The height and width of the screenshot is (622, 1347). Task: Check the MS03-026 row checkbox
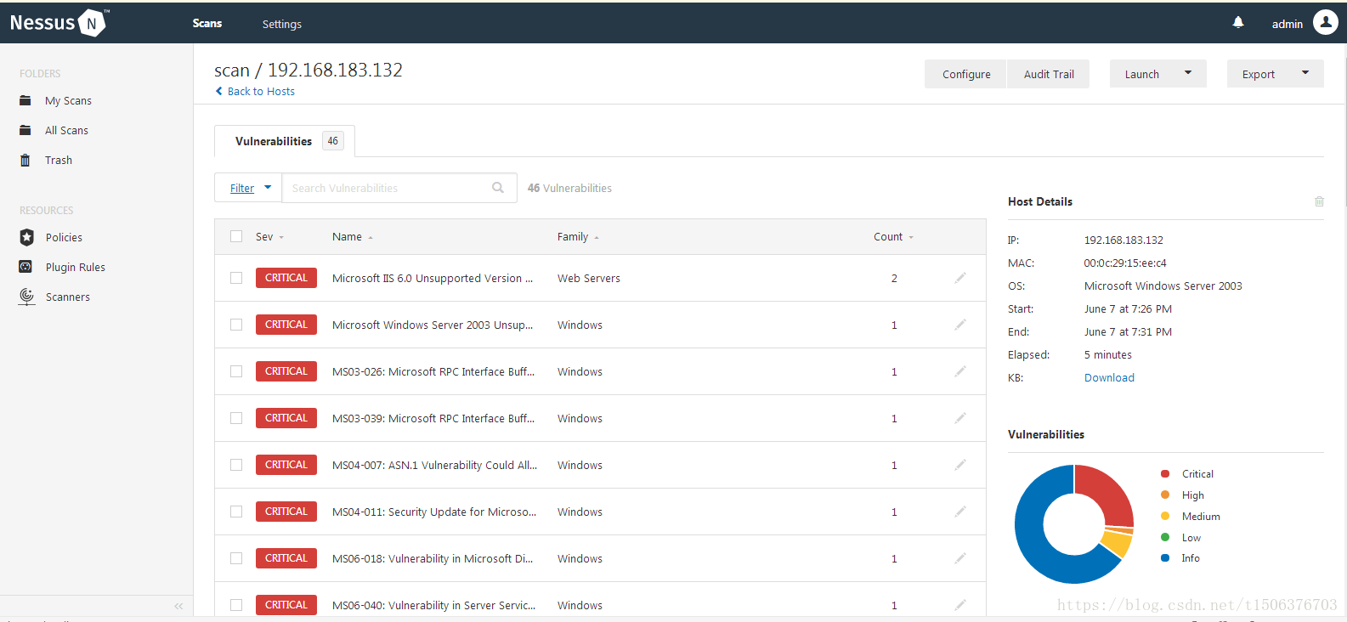click(236, 371)
